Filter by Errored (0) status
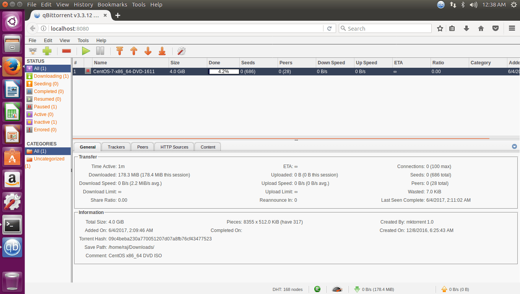This screenshot has height=294, width=520. click(x=48, y=130)
